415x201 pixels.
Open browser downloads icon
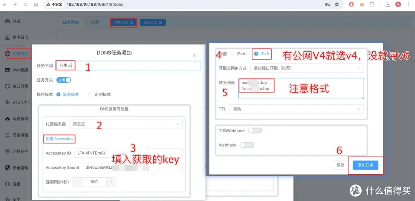point(388,5)
